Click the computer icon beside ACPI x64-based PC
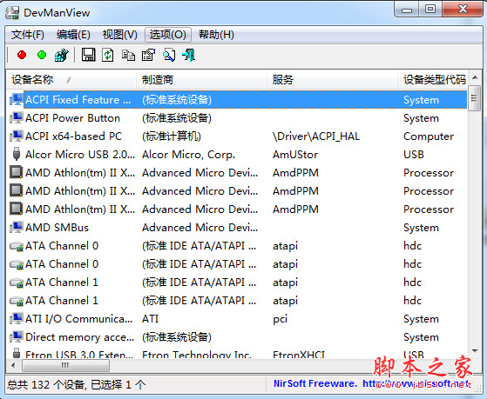Viewport: 487px width, 399px height. 17,136
